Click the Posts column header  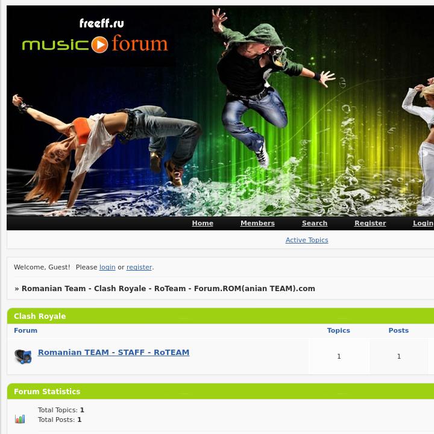coord(398,330)
